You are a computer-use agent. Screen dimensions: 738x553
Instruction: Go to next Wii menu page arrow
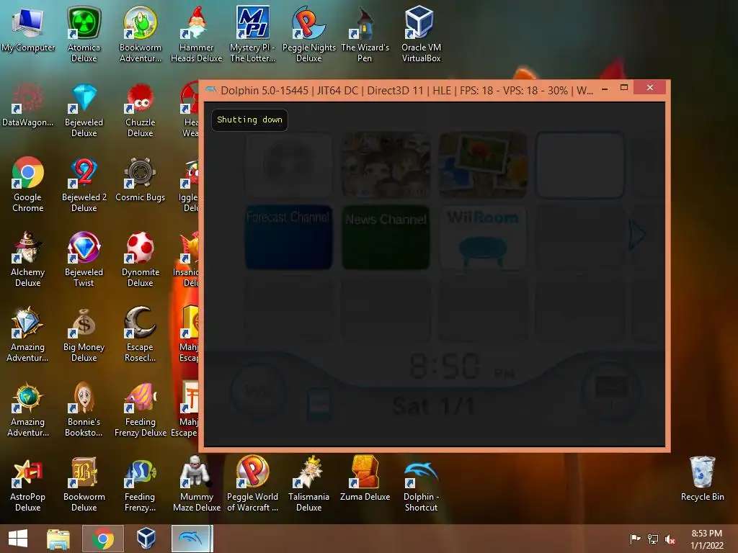pos(637,234)
